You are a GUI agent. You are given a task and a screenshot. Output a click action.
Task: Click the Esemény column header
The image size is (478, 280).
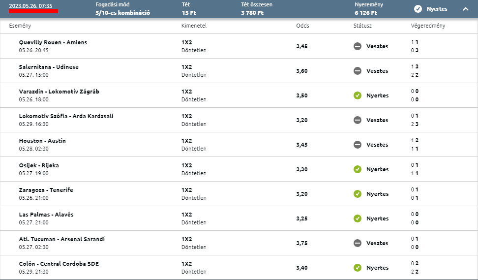tap(20, 26)
